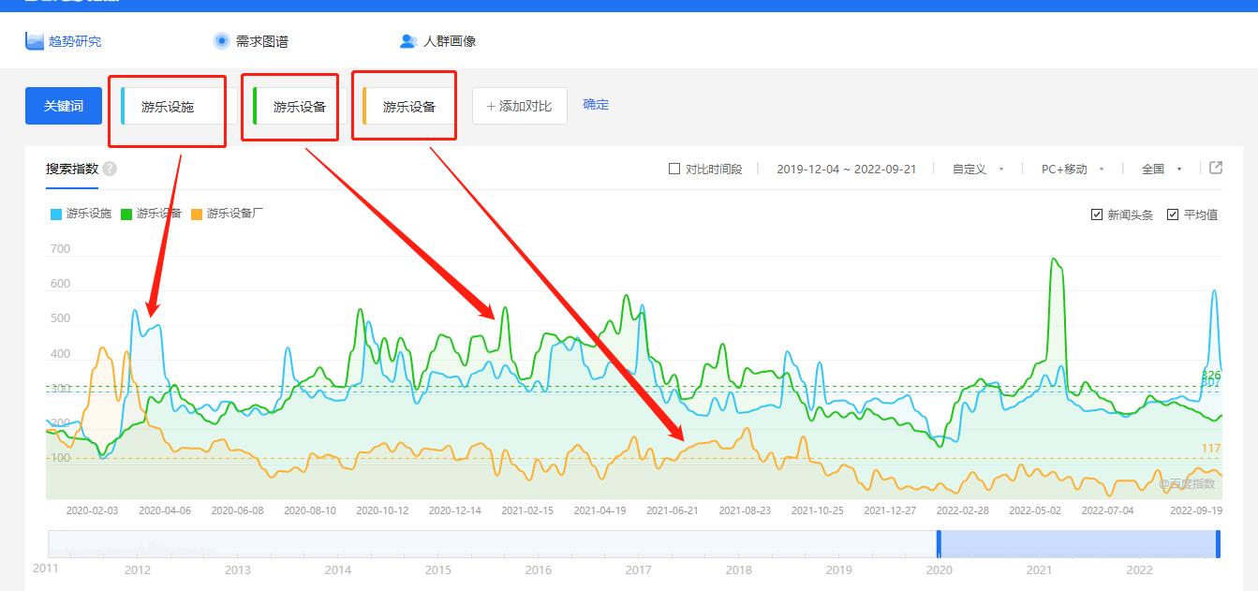This screenshot has width=1258, height=591.
Task: Click the blue 关键词 button
Action: pyautogui.click(x=64, y=106)
